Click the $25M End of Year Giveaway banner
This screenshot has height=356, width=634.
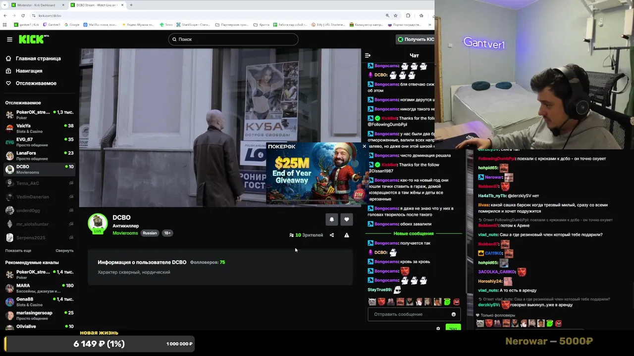click(x=317, y=173)
